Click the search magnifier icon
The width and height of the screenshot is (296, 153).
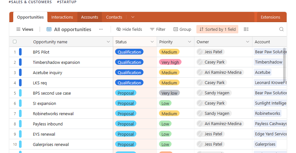coord(281,29)
